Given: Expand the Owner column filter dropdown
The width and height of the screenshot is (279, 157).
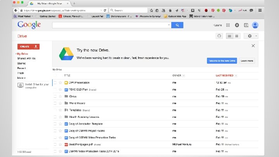Looking at the screenshot, I should click(x=183, y=75).
